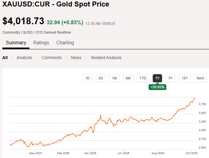This screenshot has height=158, width=209.
Task: Switch chart to 6M range
Action: tap(128, 78)
